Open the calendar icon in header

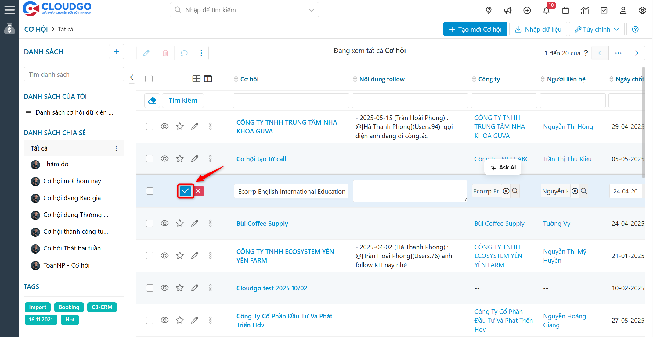pos(565,10)
